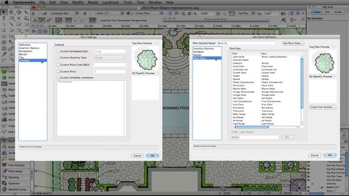Open the Modify menu

pyautogui.click(x=77, y=2)
